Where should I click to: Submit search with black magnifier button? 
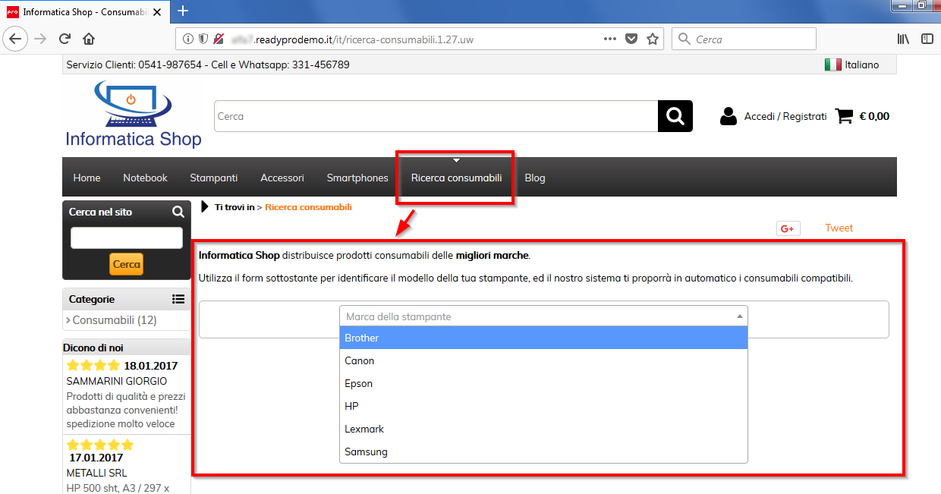(x=675, y=116)
